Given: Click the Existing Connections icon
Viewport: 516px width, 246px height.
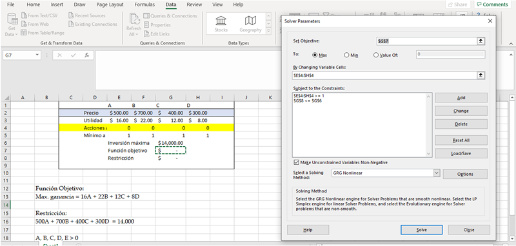Looking at the screenshot, I should 72,24.
